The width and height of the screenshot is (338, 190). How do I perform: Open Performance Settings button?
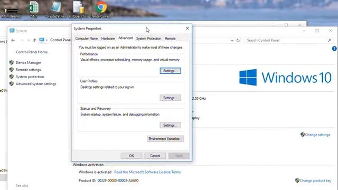tap(170, 71)
